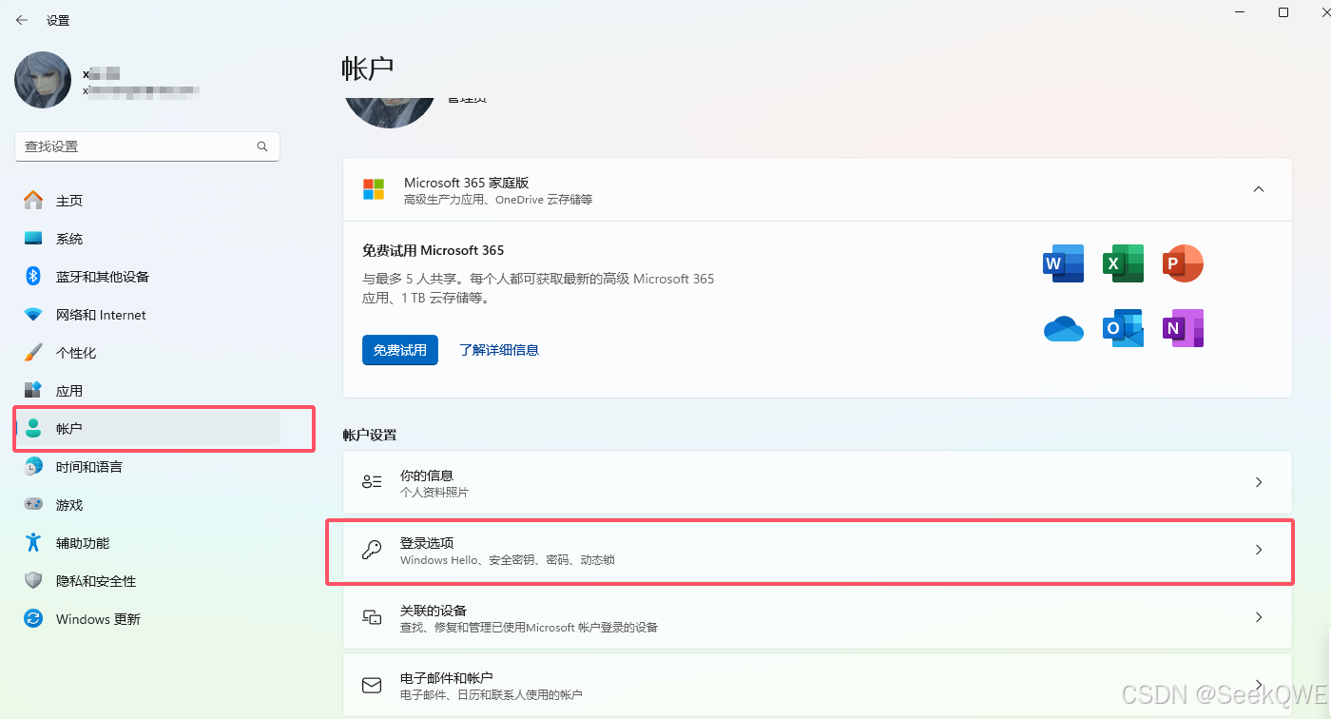Click the gamepad icon for 游戏

pyautogui.click(x=33, y=504)
